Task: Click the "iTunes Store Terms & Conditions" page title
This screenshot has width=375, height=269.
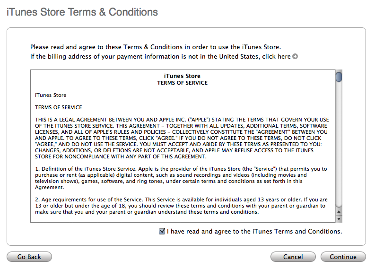Action: 82,12
